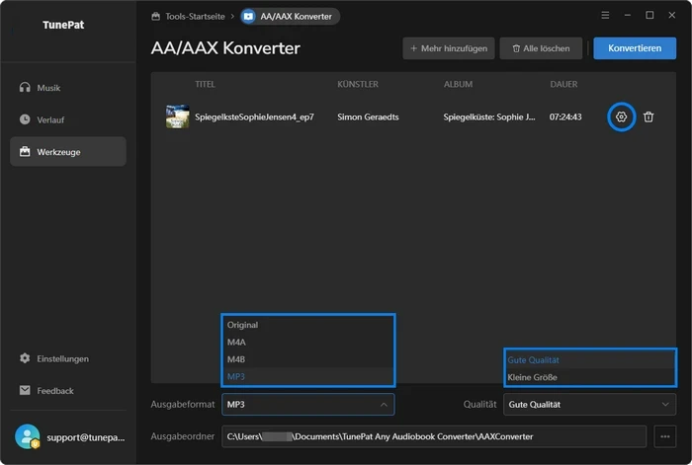Navigate to Tools-Startseite breadcrumb
692x465 pixels.
(x=195, y=17)
